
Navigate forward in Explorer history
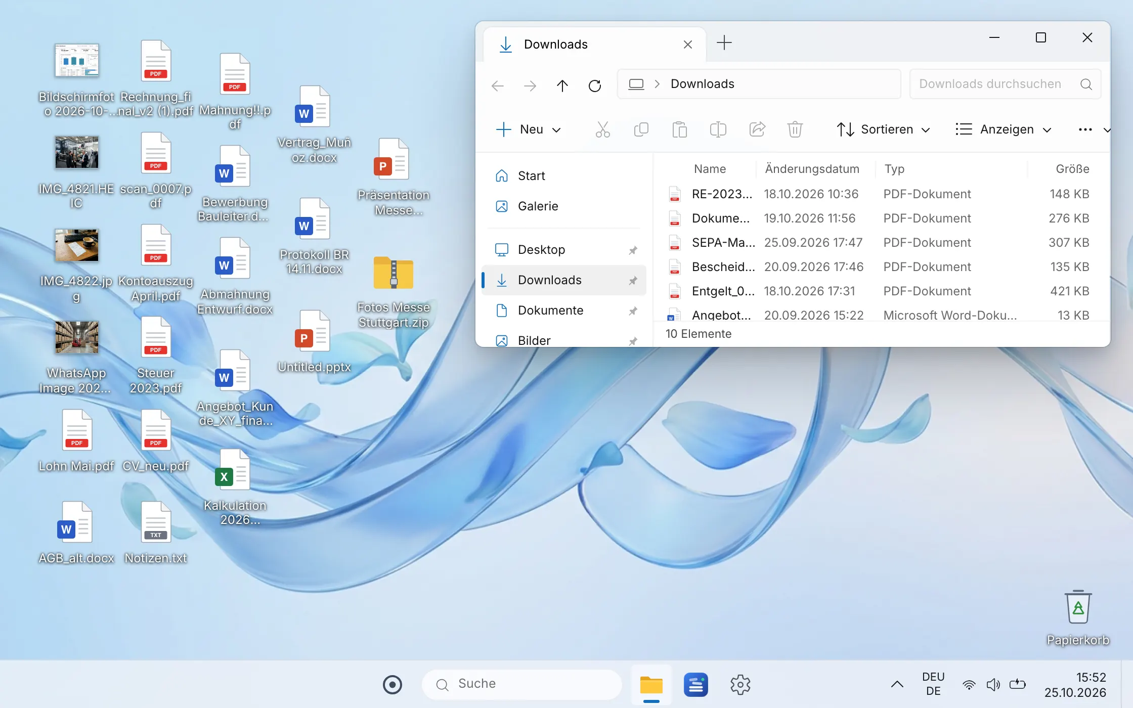(x=530, y=85)
